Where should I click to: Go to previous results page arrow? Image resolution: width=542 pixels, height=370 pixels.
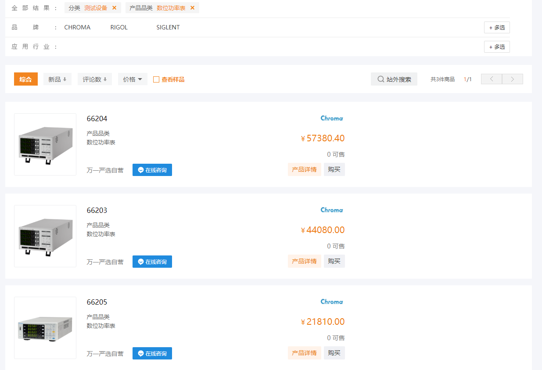point(492,79)
